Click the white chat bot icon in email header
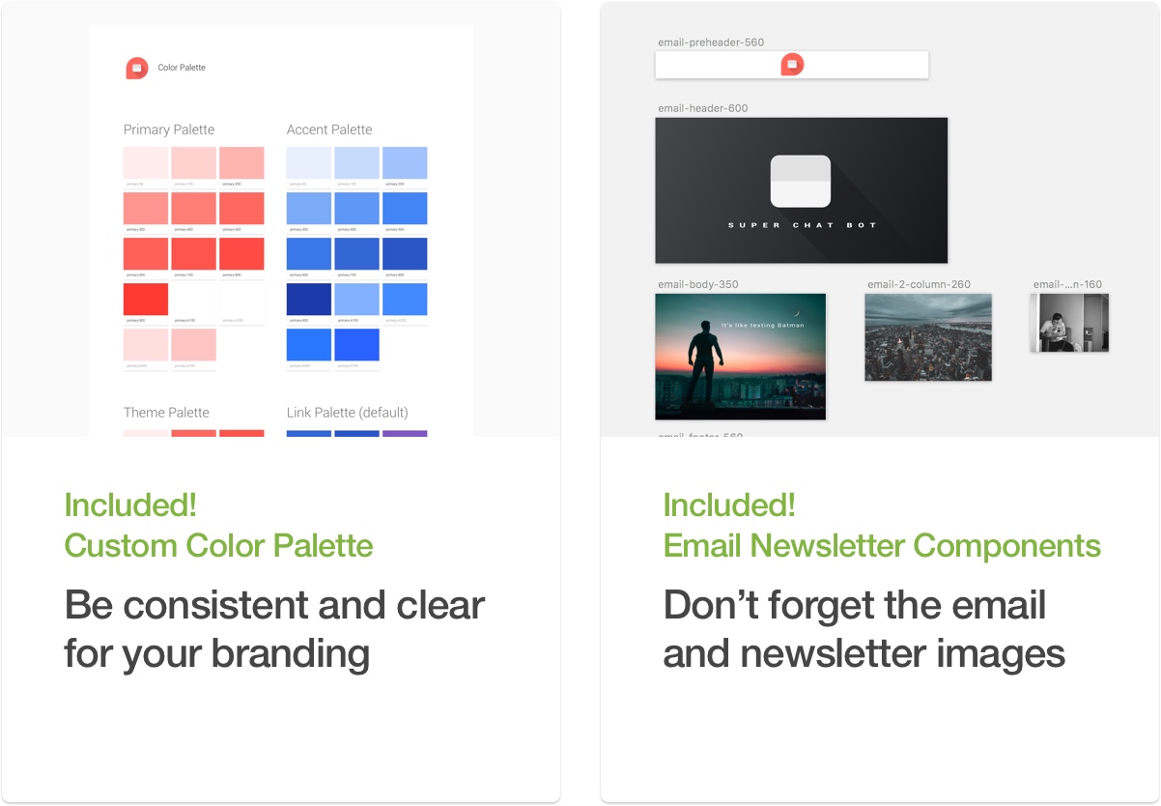Screen dimensions: 1161x806 (801, 181)
